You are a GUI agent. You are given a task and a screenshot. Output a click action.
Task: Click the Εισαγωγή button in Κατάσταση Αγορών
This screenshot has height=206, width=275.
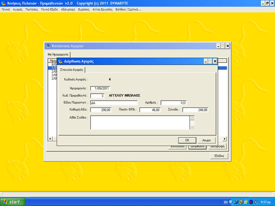click(x=177, y=147)
